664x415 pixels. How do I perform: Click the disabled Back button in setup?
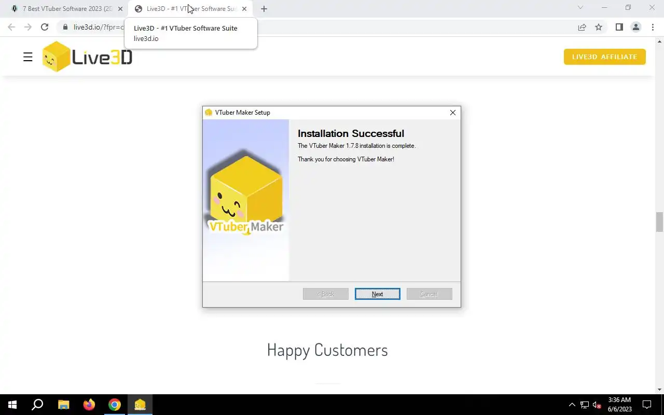click(x=325, y=294)
